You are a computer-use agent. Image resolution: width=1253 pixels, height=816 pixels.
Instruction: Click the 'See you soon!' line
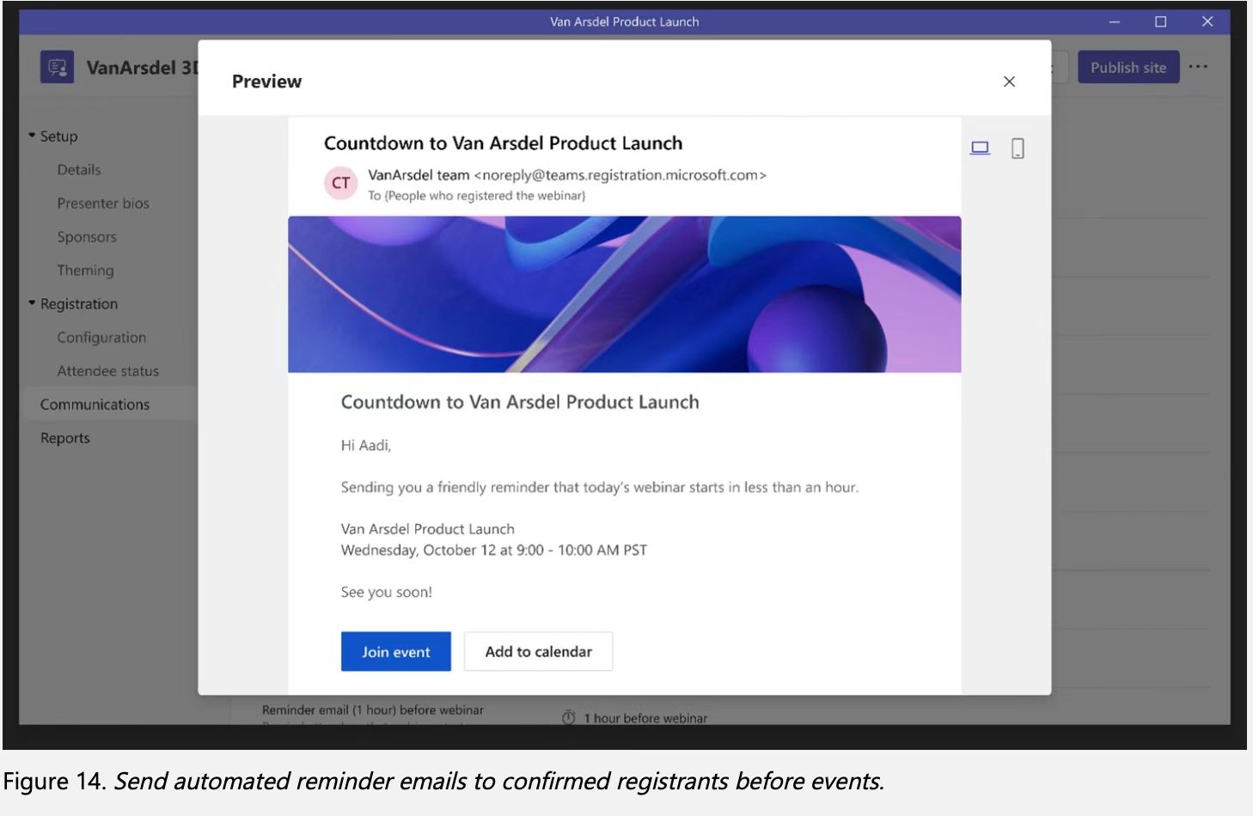(387, 593)
